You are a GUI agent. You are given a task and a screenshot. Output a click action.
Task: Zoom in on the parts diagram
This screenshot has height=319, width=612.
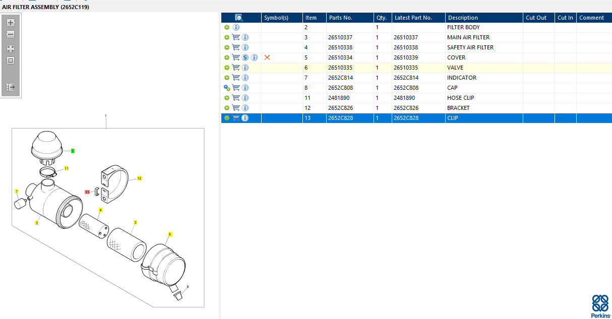(11, 23)
